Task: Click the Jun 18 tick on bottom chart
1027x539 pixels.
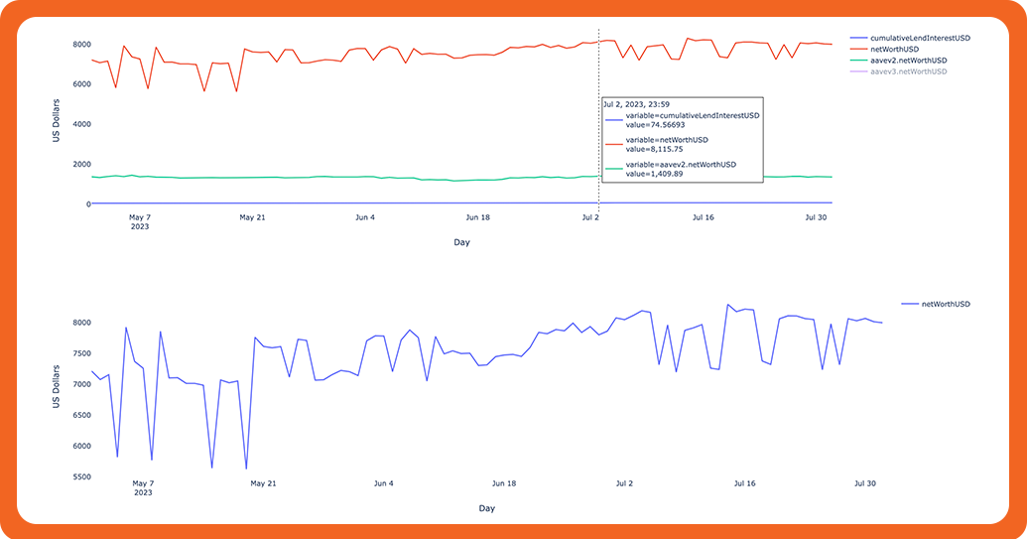Action: [x=504, y=483]
